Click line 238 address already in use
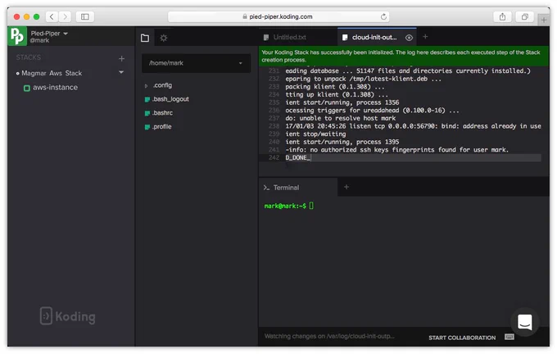Screen dimensions: 557x354 tap(413, 126)
